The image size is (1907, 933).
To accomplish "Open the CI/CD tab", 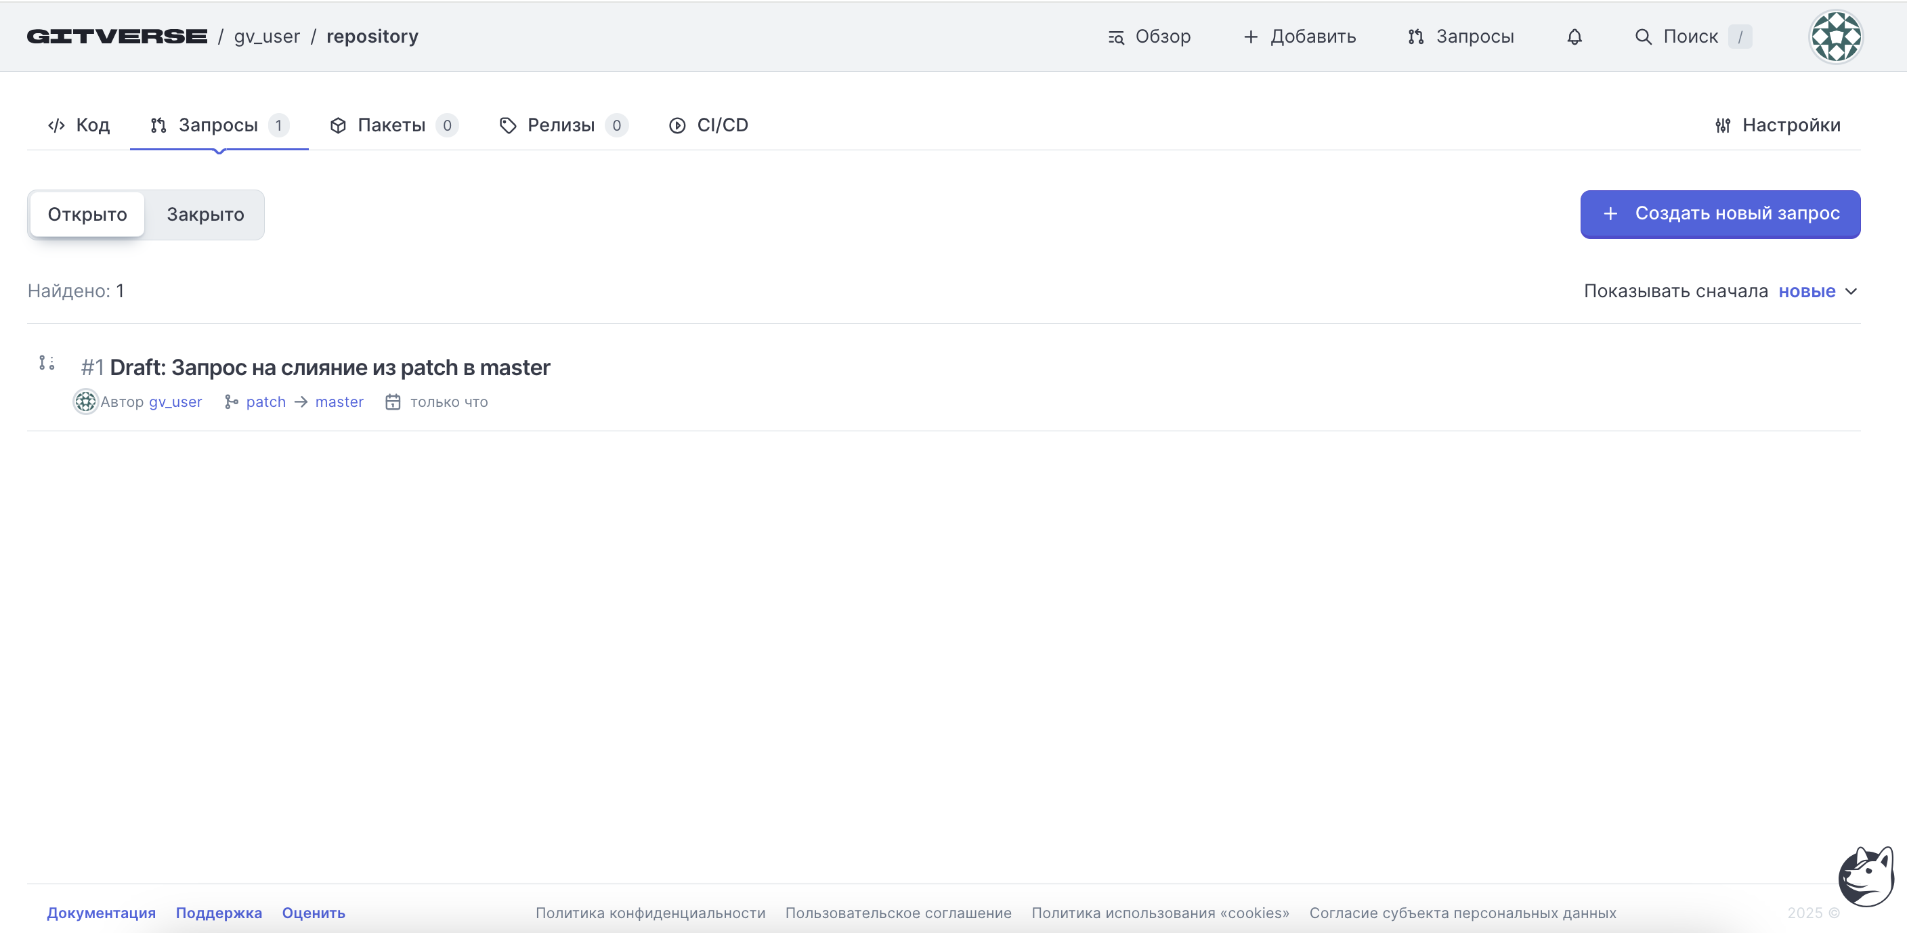I will click(x=708, y=125).
